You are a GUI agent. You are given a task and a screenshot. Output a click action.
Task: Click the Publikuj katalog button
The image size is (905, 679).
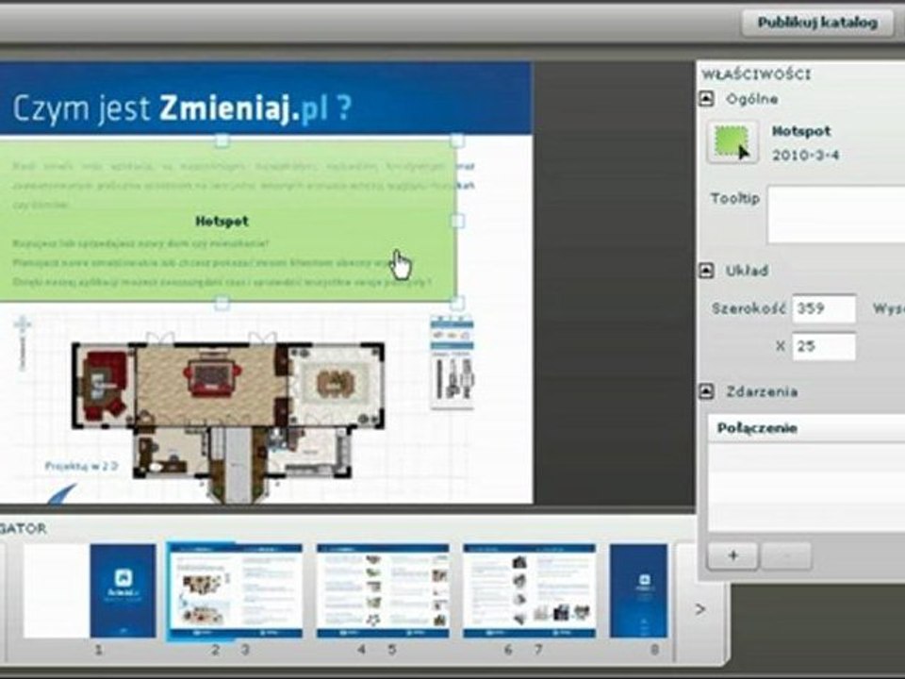point(816,23)
